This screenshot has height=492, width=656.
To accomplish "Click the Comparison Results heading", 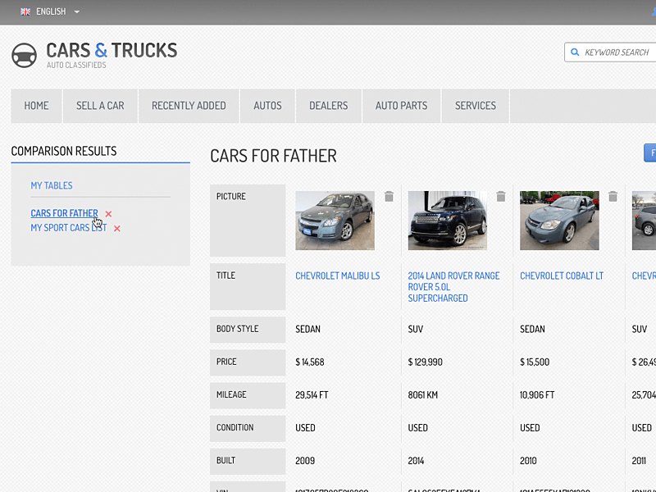I will click(64, 151).
